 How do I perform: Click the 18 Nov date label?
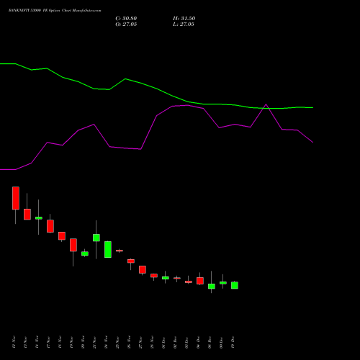coord(60,342)
